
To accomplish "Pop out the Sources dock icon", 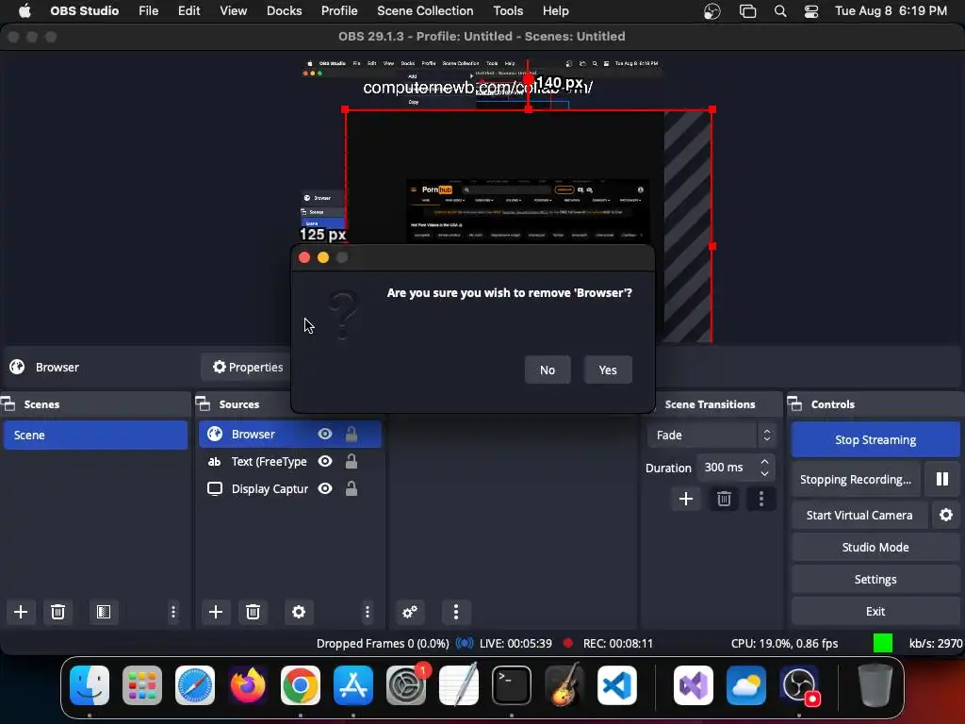I will click(x=204, y=403).
